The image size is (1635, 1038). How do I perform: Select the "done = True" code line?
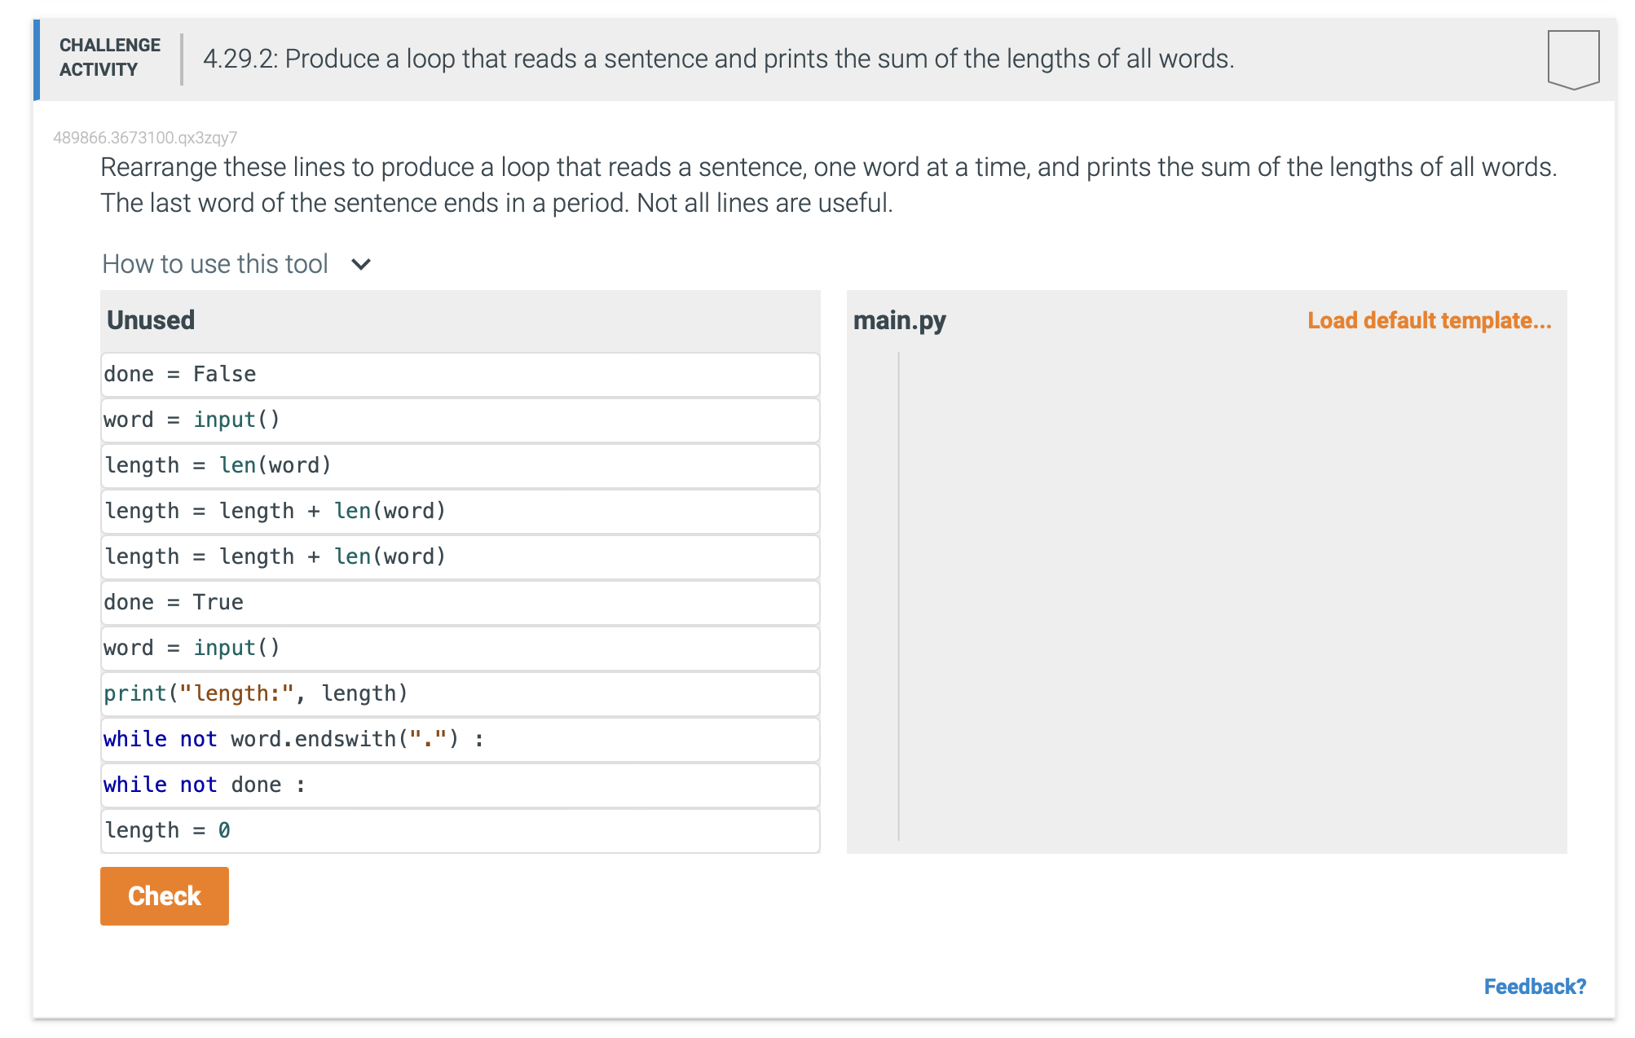click(x=460, y=603)
